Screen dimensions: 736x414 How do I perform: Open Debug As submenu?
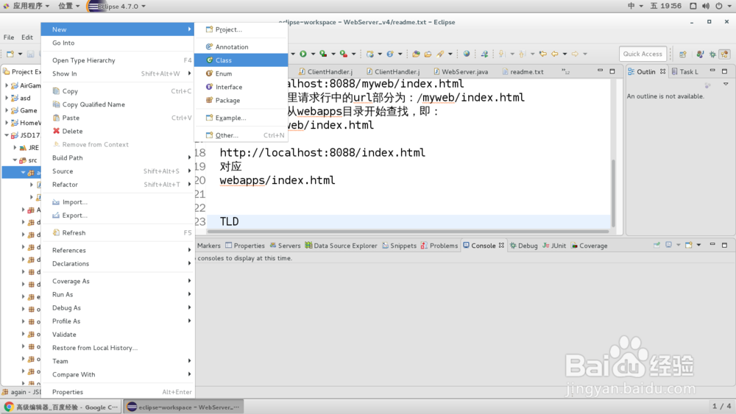(x=117, y=307)
